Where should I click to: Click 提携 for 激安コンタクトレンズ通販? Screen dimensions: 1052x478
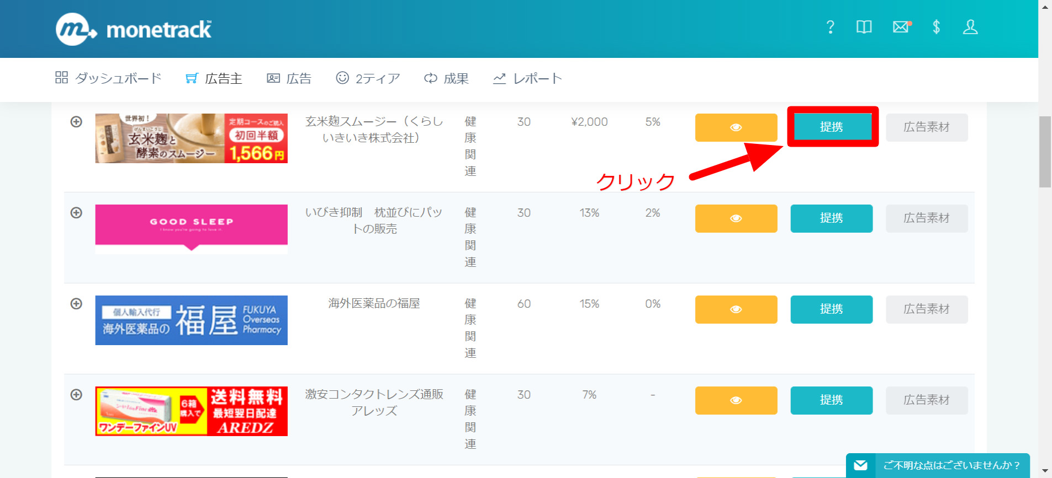(832, 400)
